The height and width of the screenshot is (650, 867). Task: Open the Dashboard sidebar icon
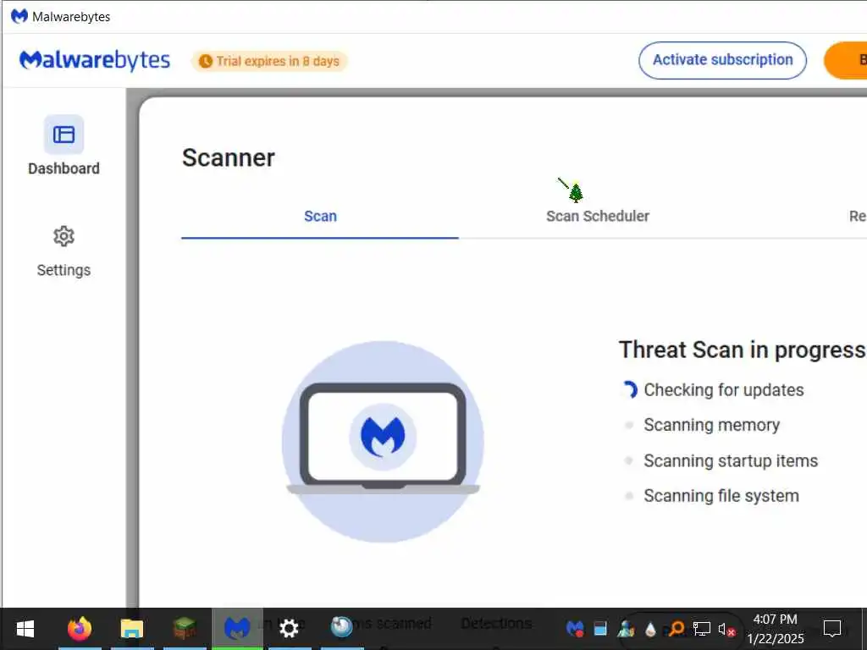point(64,135)
